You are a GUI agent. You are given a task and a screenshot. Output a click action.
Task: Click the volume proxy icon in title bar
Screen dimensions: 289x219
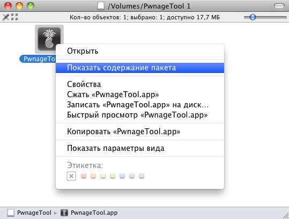tap(101, 6)
